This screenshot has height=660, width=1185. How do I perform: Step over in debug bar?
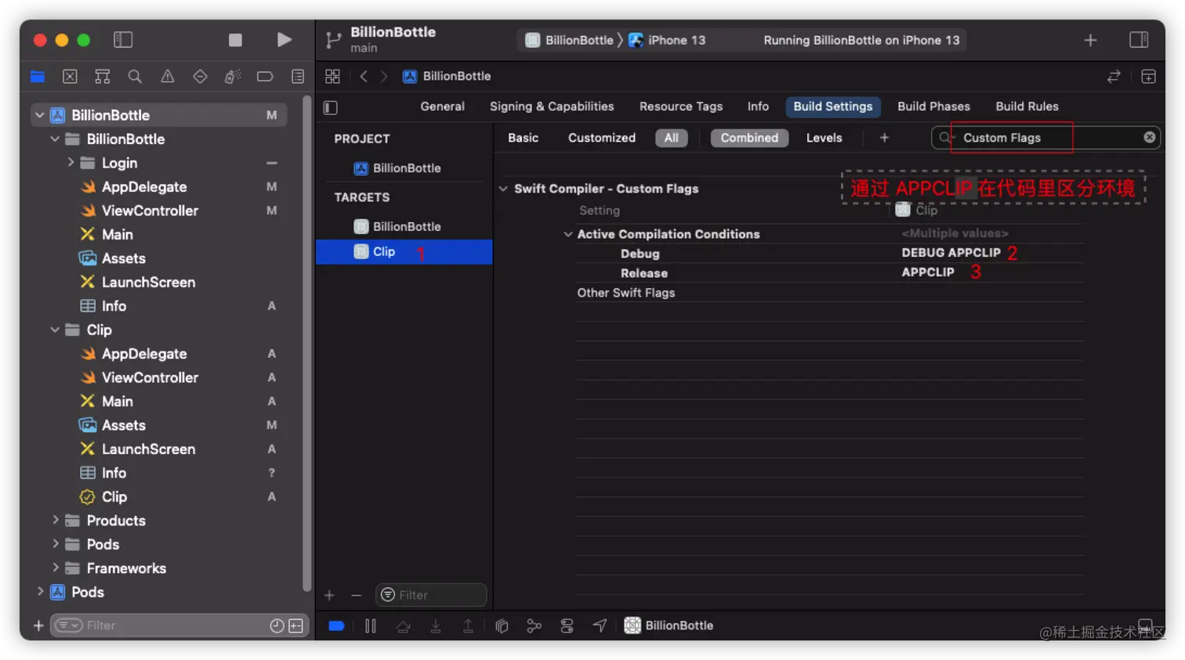tap(404, 626)
